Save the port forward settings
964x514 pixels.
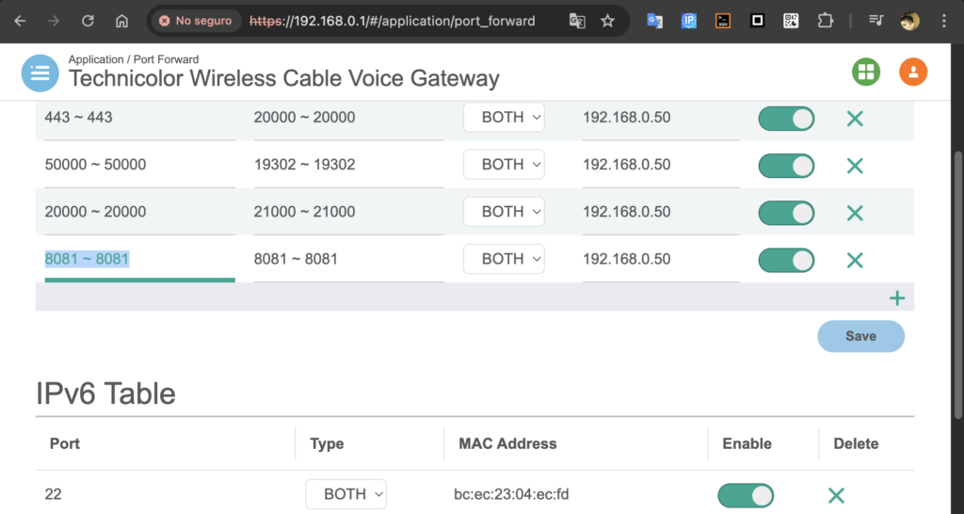860,336
